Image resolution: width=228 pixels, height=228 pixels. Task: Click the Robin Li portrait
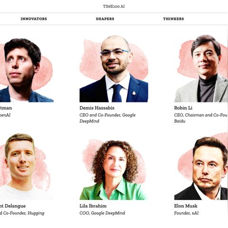coord(201,68)
